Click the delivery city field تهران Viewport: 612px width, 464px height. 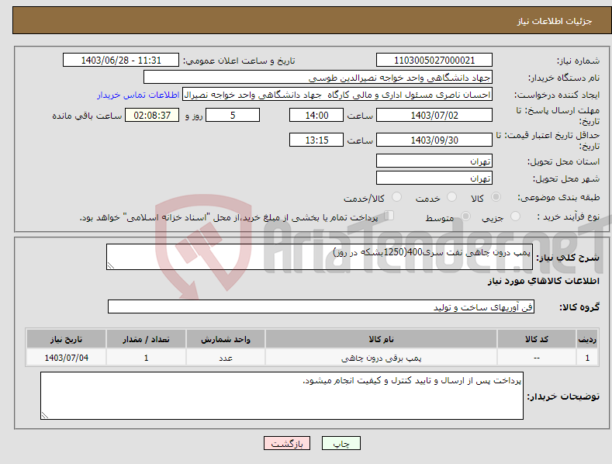click(x=434, y=178)
